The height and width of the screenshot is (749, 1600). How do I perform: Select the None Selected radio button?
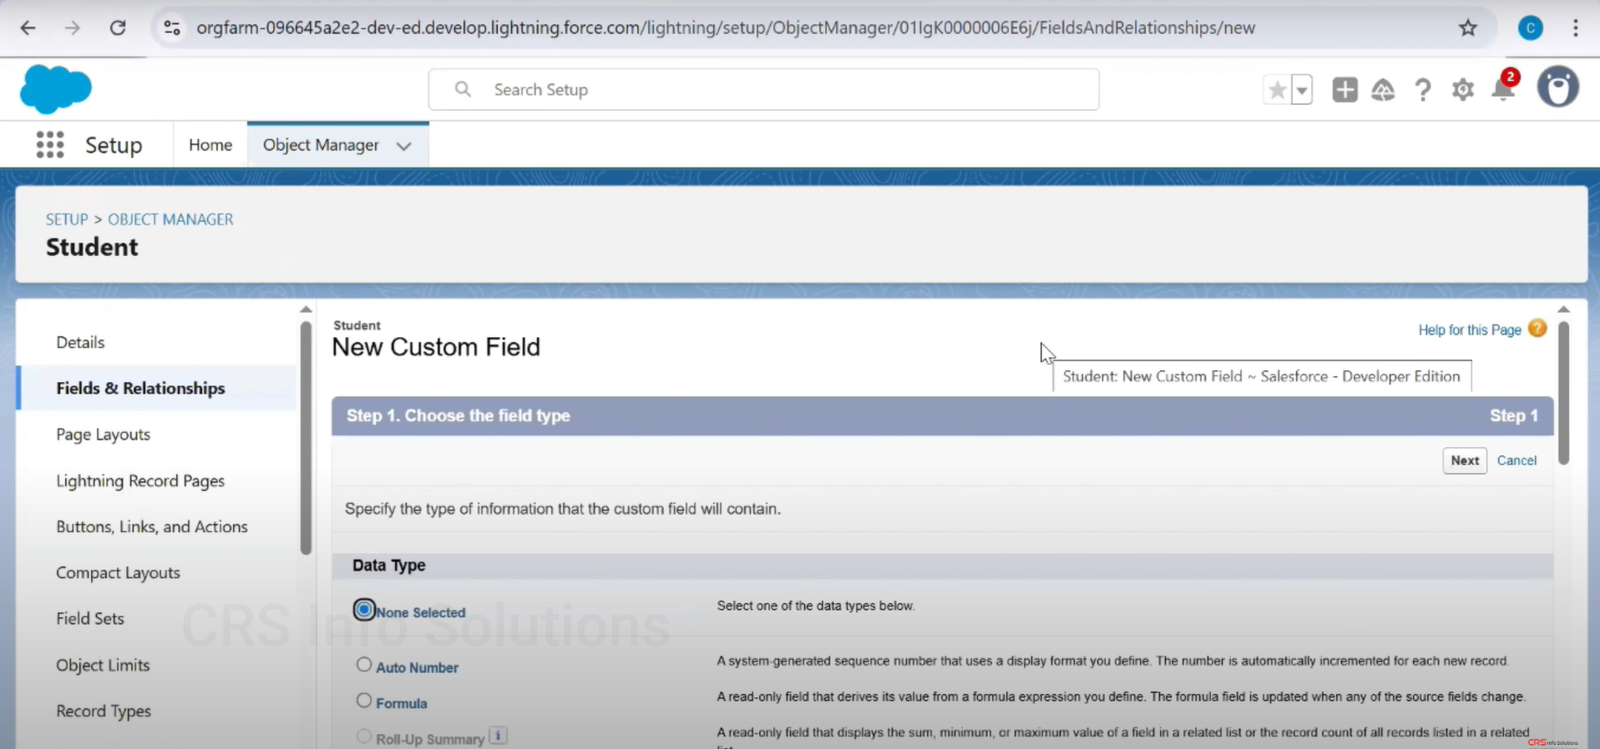coord(364,610)
